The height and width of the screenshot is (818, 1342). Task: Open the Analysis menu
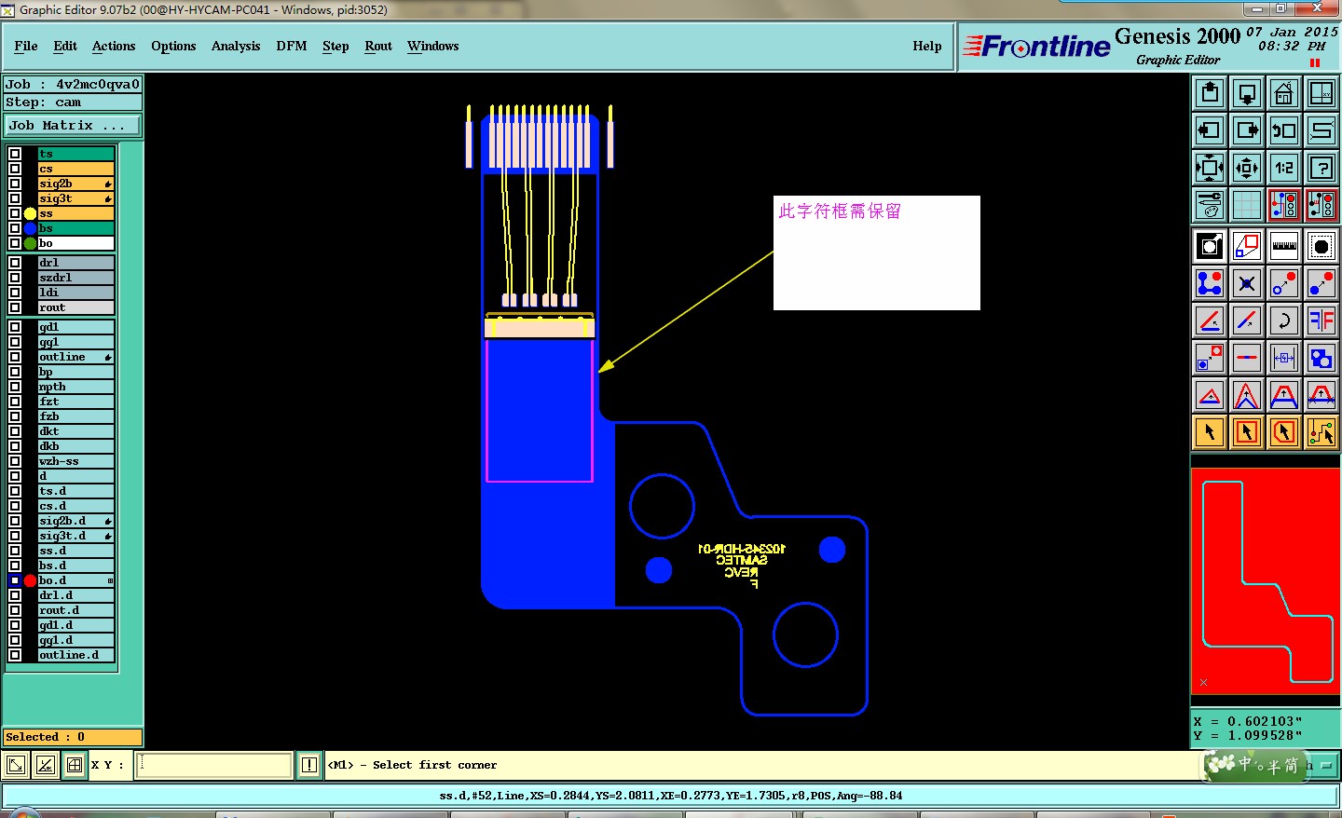(x=236, y=46)
